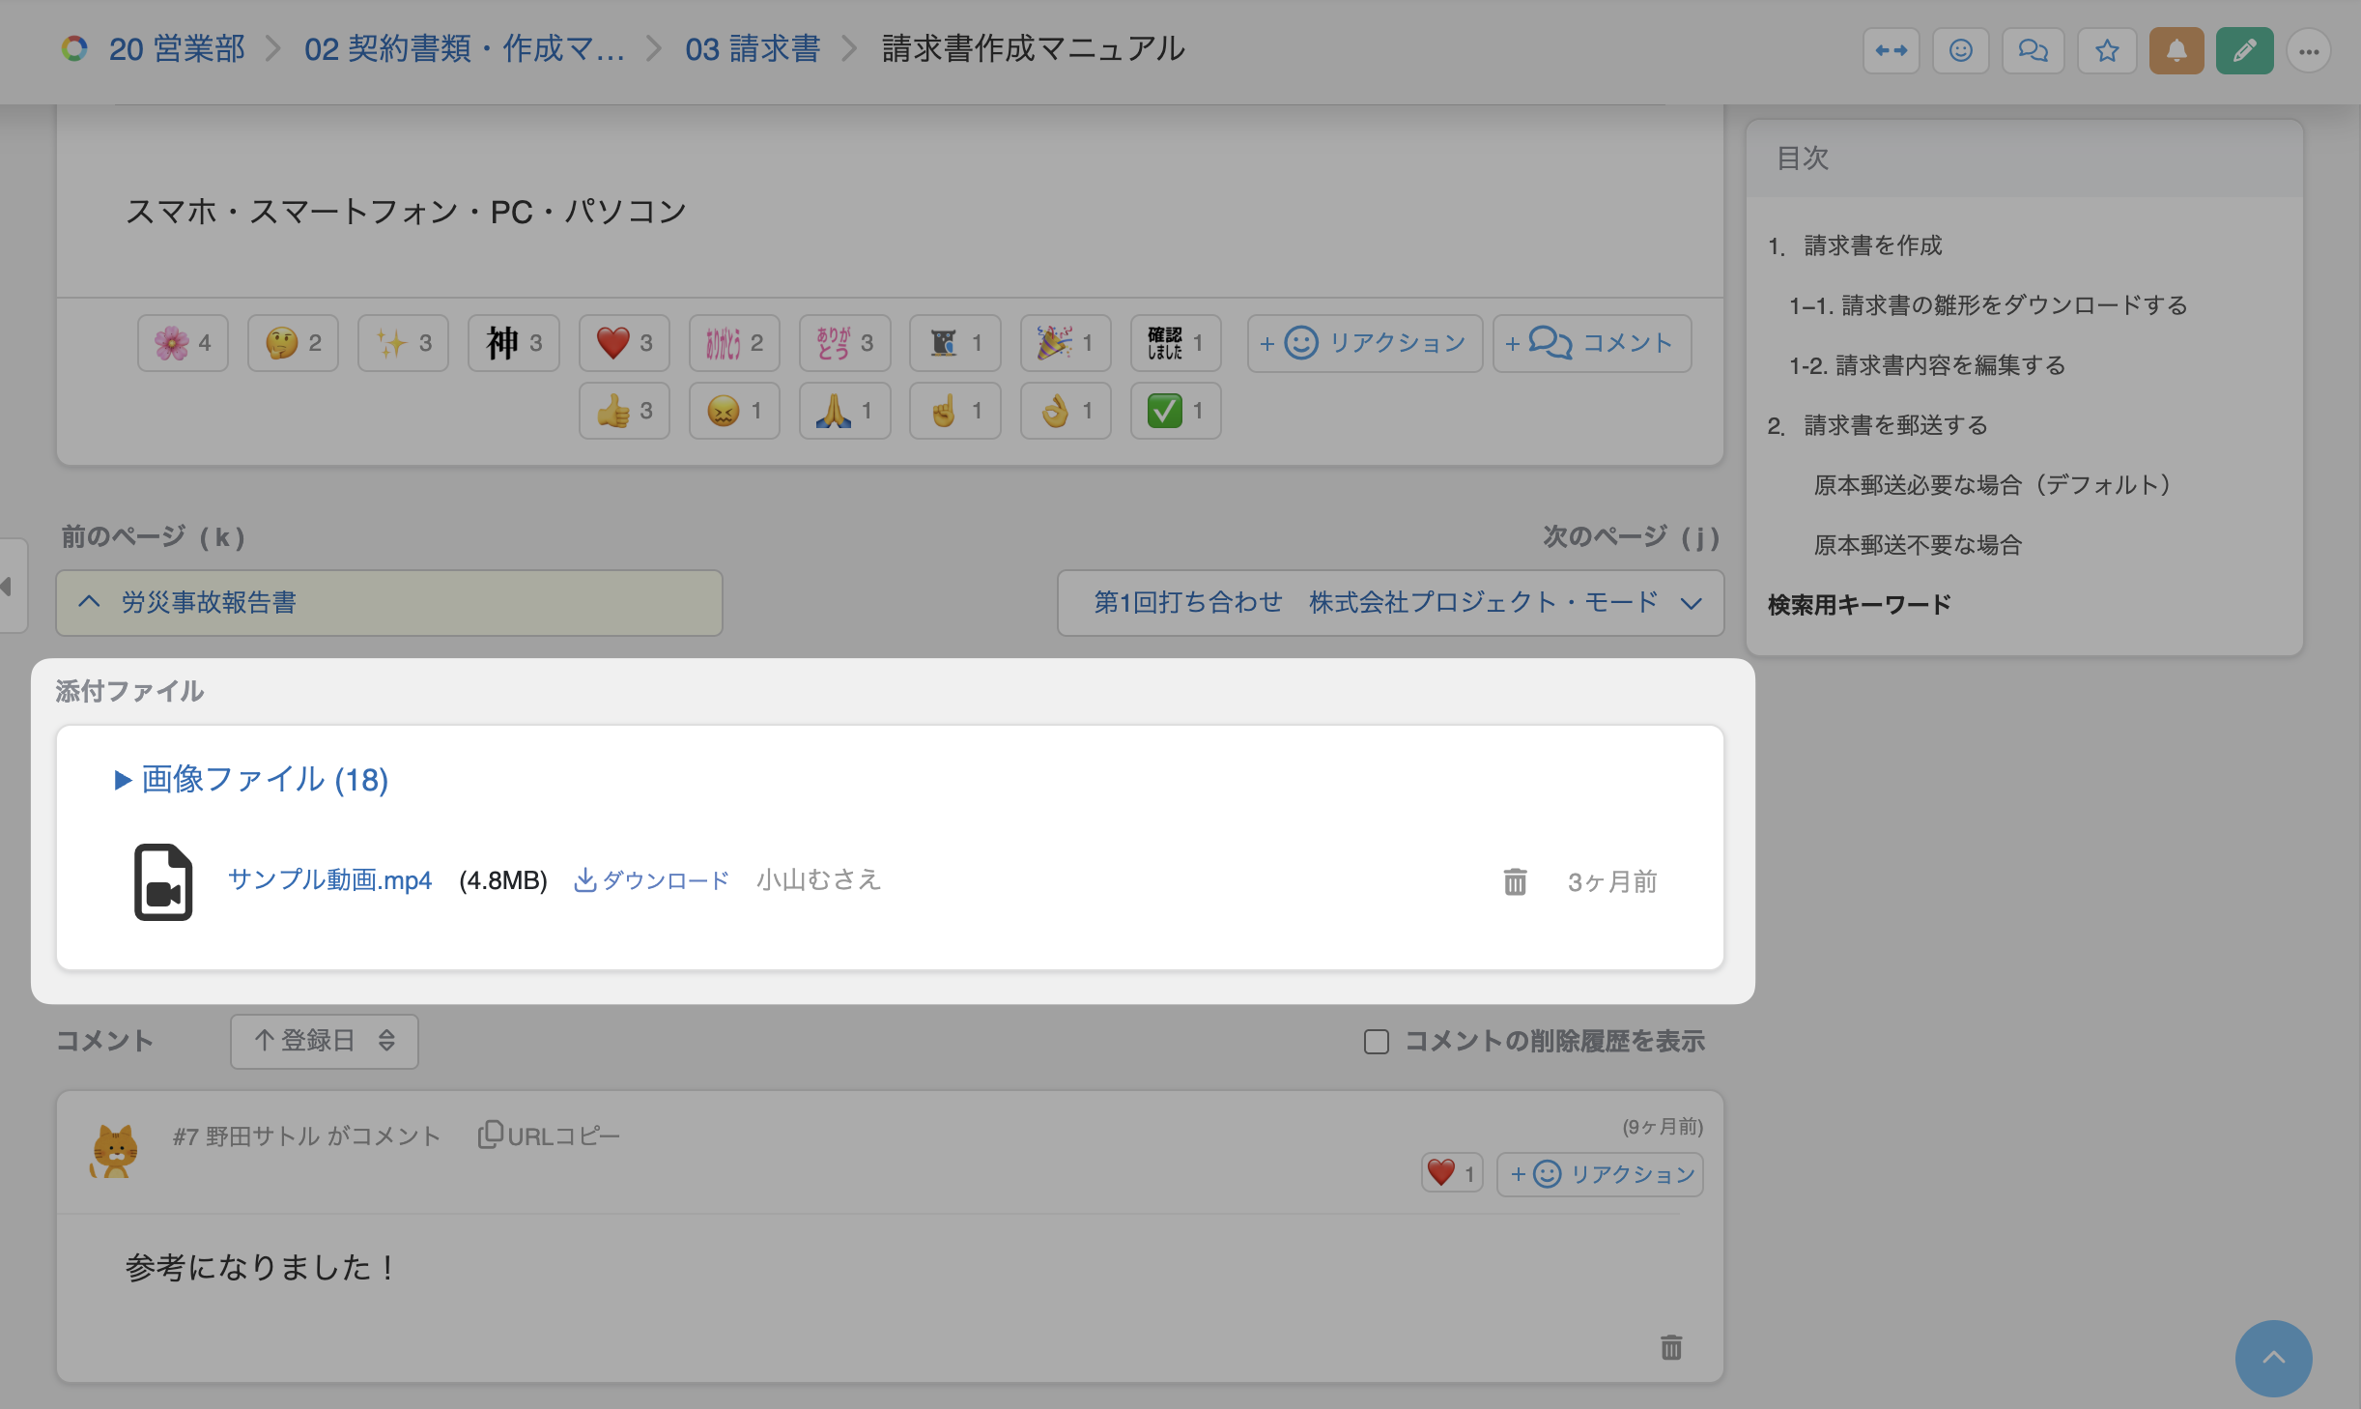Open the three-dots more options menu
The height and width of the screenshot is (1409, 2361).
click(x=2309, y=50)
